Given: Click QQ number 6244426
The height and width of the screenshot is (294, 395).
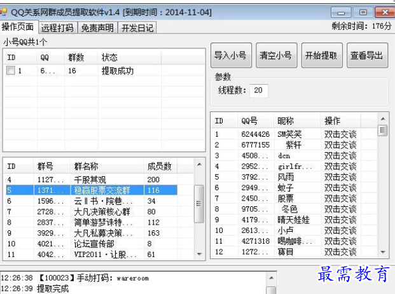Looking at the screenshot, I should click(x=256, y=134).
